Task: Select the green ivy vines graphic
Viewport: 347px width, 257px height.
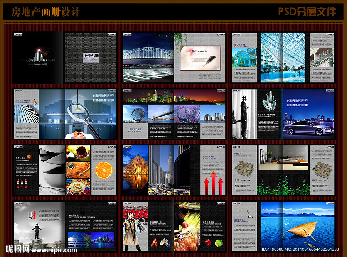Action: [x=283, y=186]
